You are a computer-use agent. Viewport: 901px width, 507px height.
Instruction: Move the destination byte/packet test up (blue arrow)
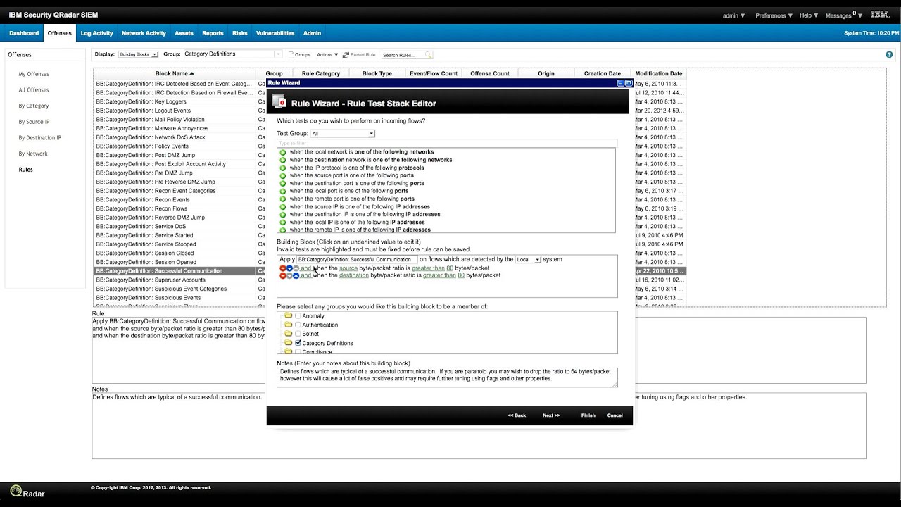tap(296, 275)
